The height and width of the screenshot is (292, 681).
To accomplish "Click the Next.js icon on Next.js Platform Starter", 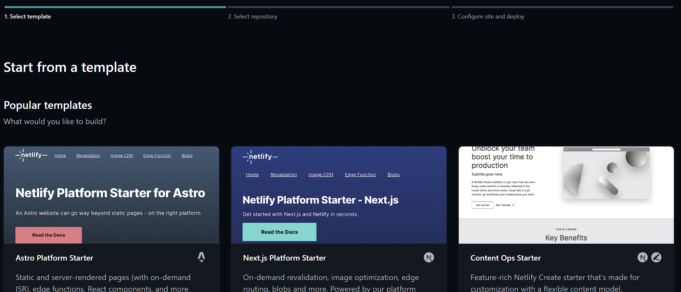I will click(429, 258).
